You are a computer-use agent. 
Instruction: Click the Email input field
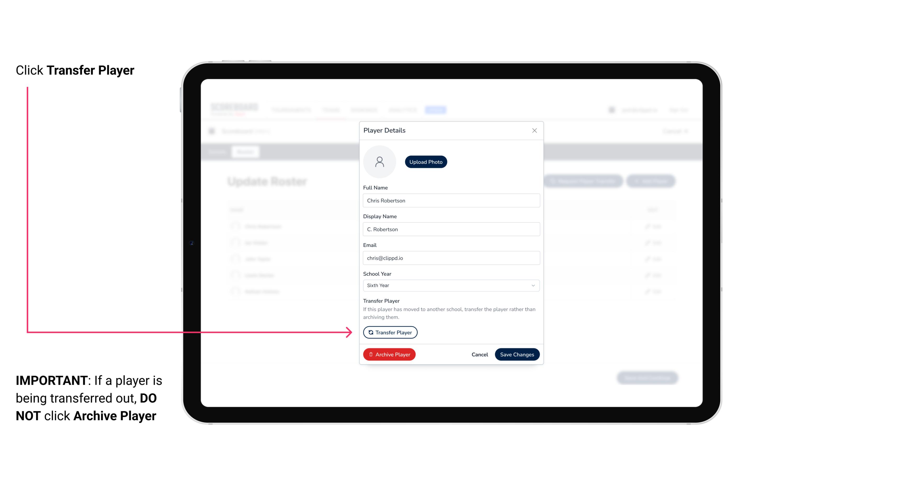click(451, 257)
